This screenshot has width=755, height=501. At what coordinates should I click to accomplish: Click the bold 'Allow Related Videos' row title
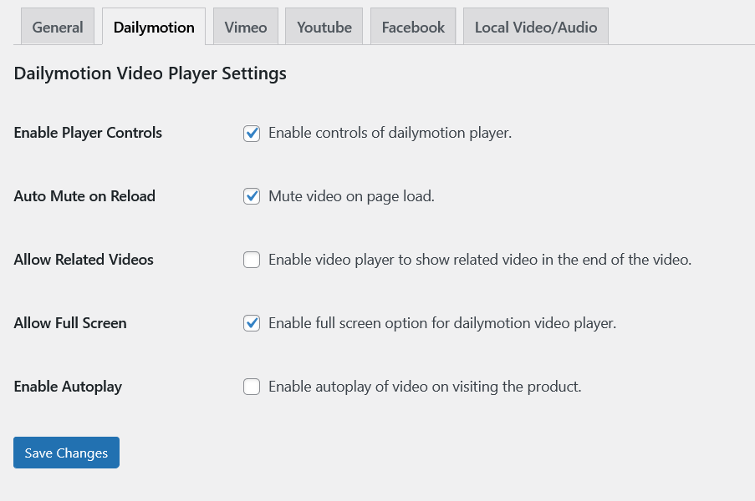click(x=84, y=260)
